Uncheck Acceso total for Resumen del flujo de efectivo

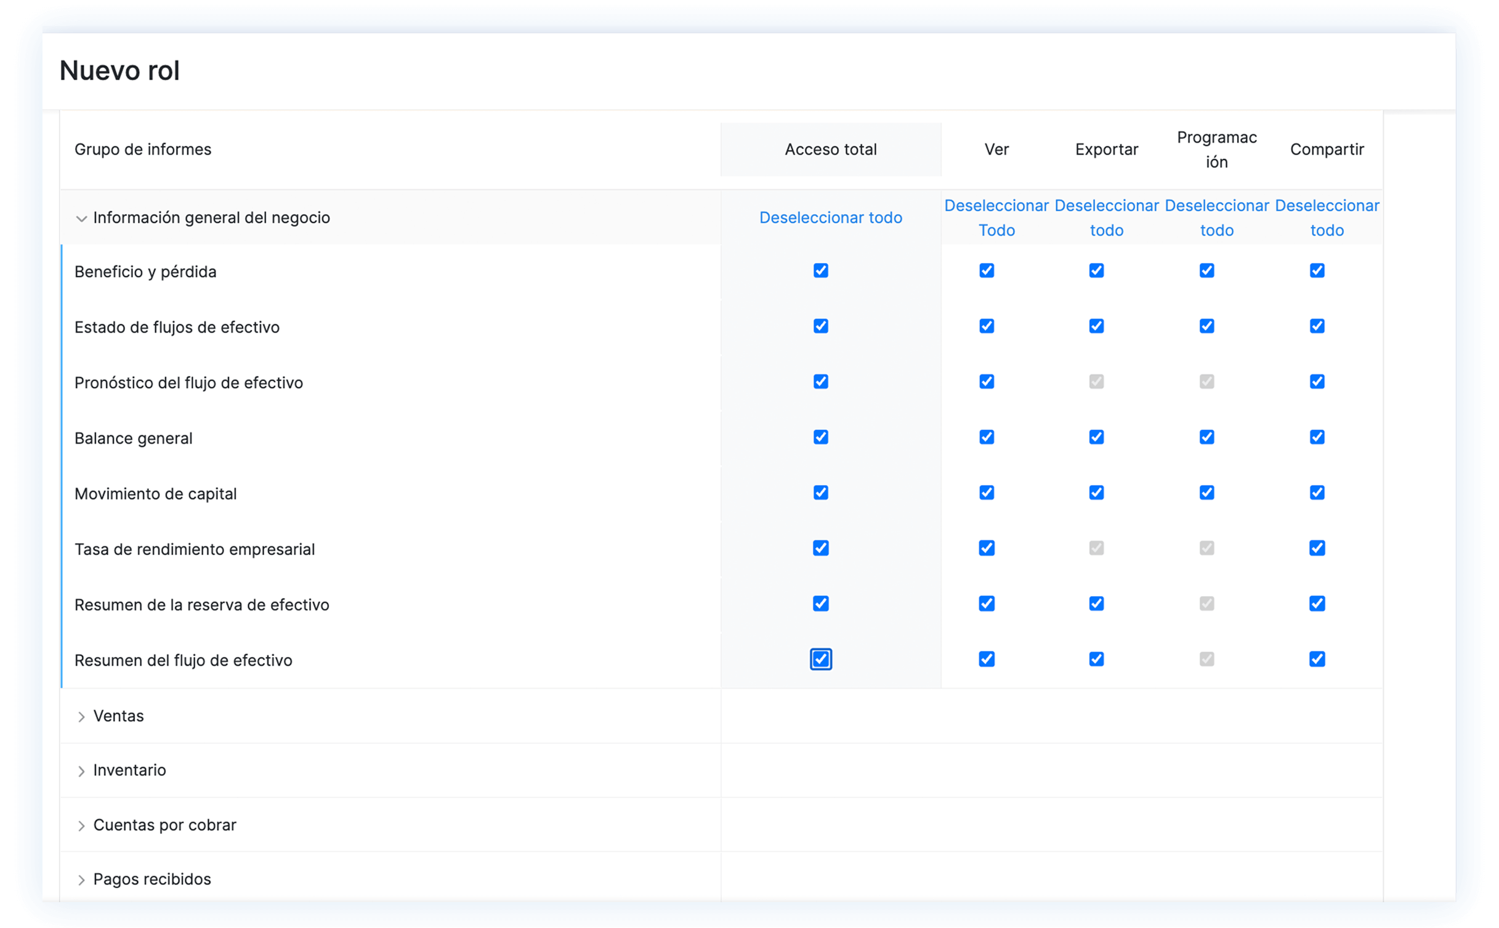click(x=820, y=659)
